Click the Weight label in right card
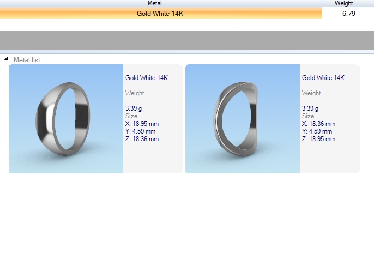 [311, 93]
